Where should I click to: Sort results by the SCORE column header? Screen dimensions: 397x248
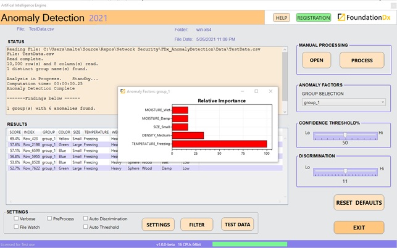tap(15, 132)
